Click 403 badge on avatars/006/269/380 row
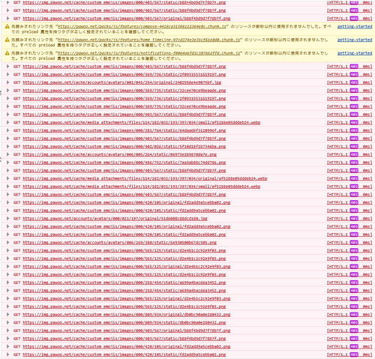Image resolution: width=375 pixels, height=359 pixels. point(354,242)
